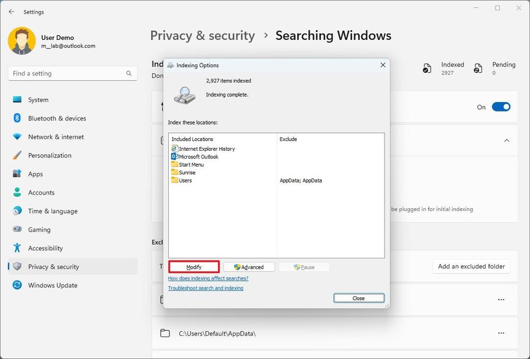
Task: Select the Accessibility person icon
Action: [18, 248]
